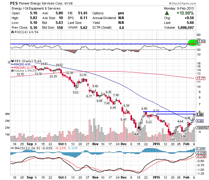Click Energy / Oil Equipment & Services sector text

(x=36, y=8)
